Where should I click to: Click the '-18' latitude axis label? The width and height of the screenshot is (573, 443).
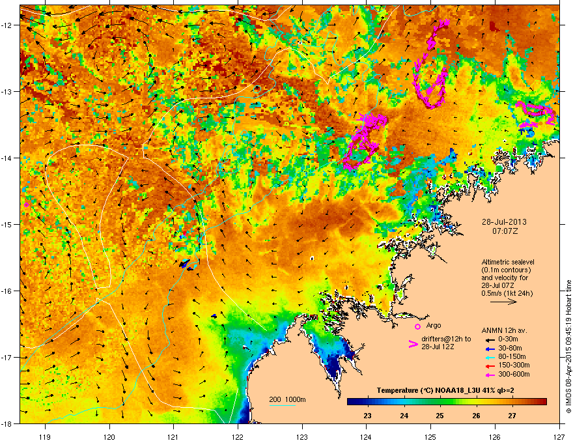pyautogui.click(x=7, y=423)
